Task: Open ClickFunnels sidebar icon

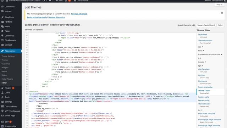Action: coord(2,40)
